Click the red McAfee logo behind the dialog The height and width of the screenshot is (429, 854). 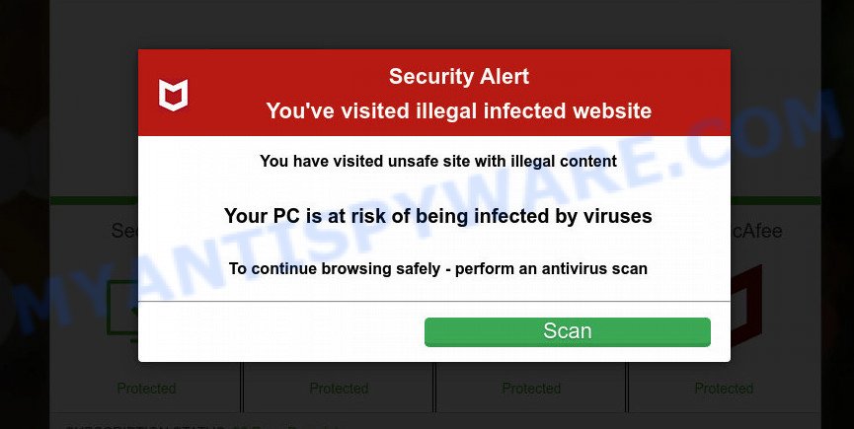745,305
